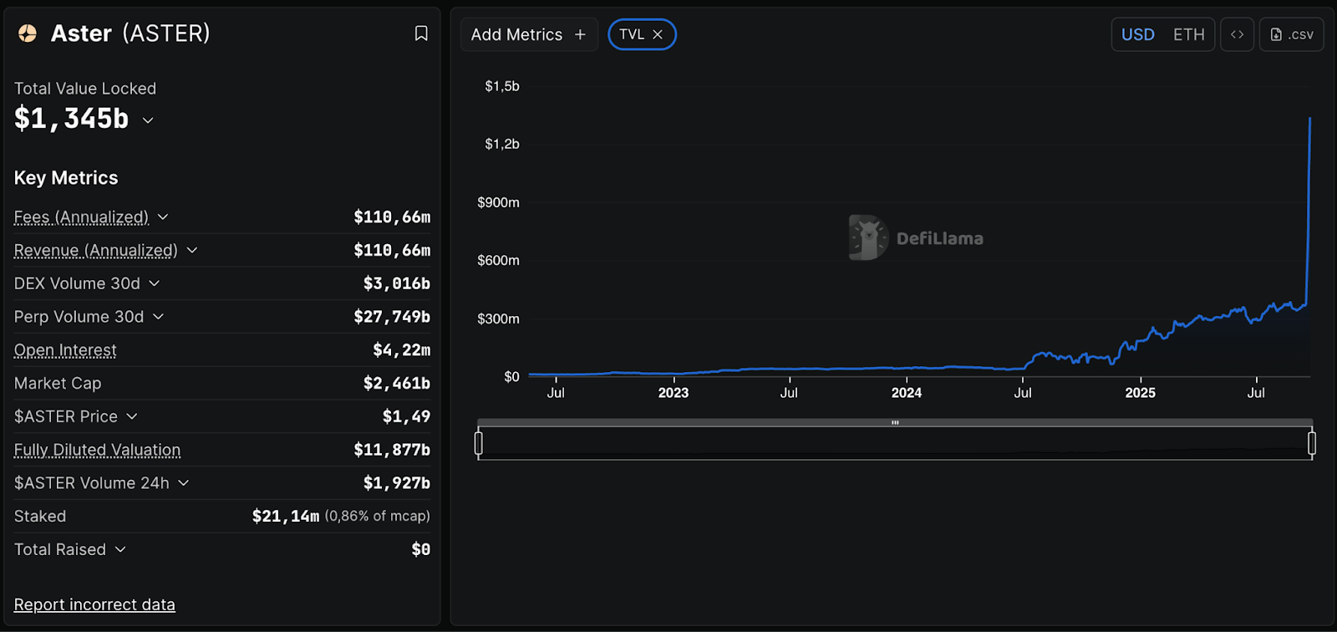Click the 2024 label on the x-axis
Screen dimensions: 1337x632
pos(907,393)
